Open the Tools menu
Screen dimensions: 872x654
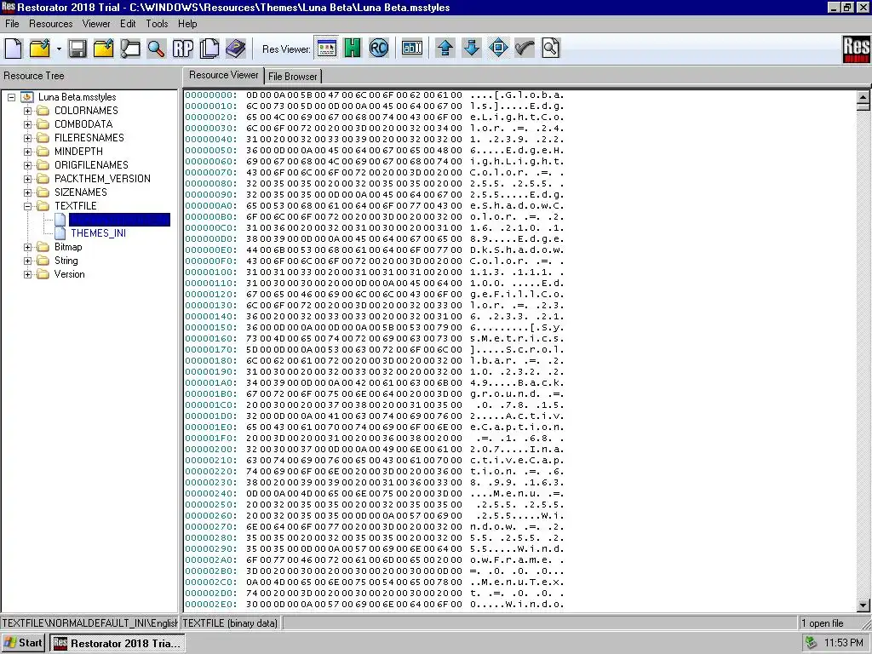coord(157,24)
